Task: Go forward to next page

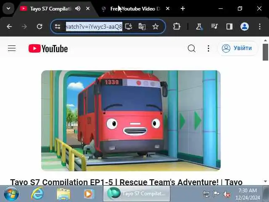Action: point(24,27)
